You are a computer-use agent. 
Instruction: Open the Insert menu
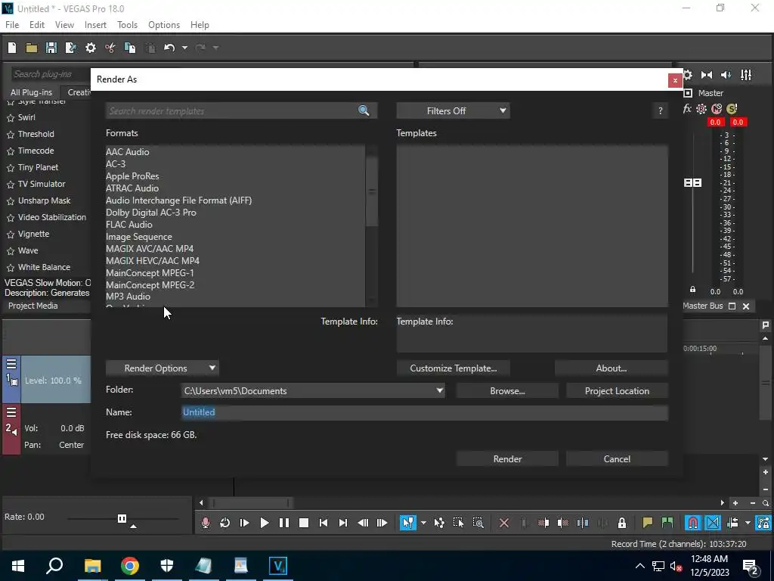click(95, 25)
